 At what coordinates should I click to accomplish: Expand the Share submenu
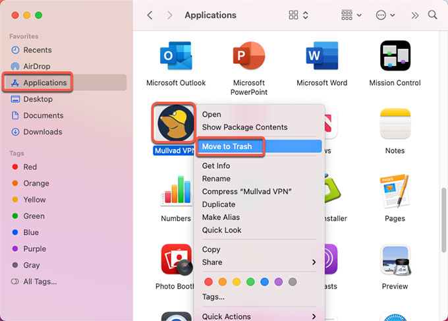tap(259, 262)
